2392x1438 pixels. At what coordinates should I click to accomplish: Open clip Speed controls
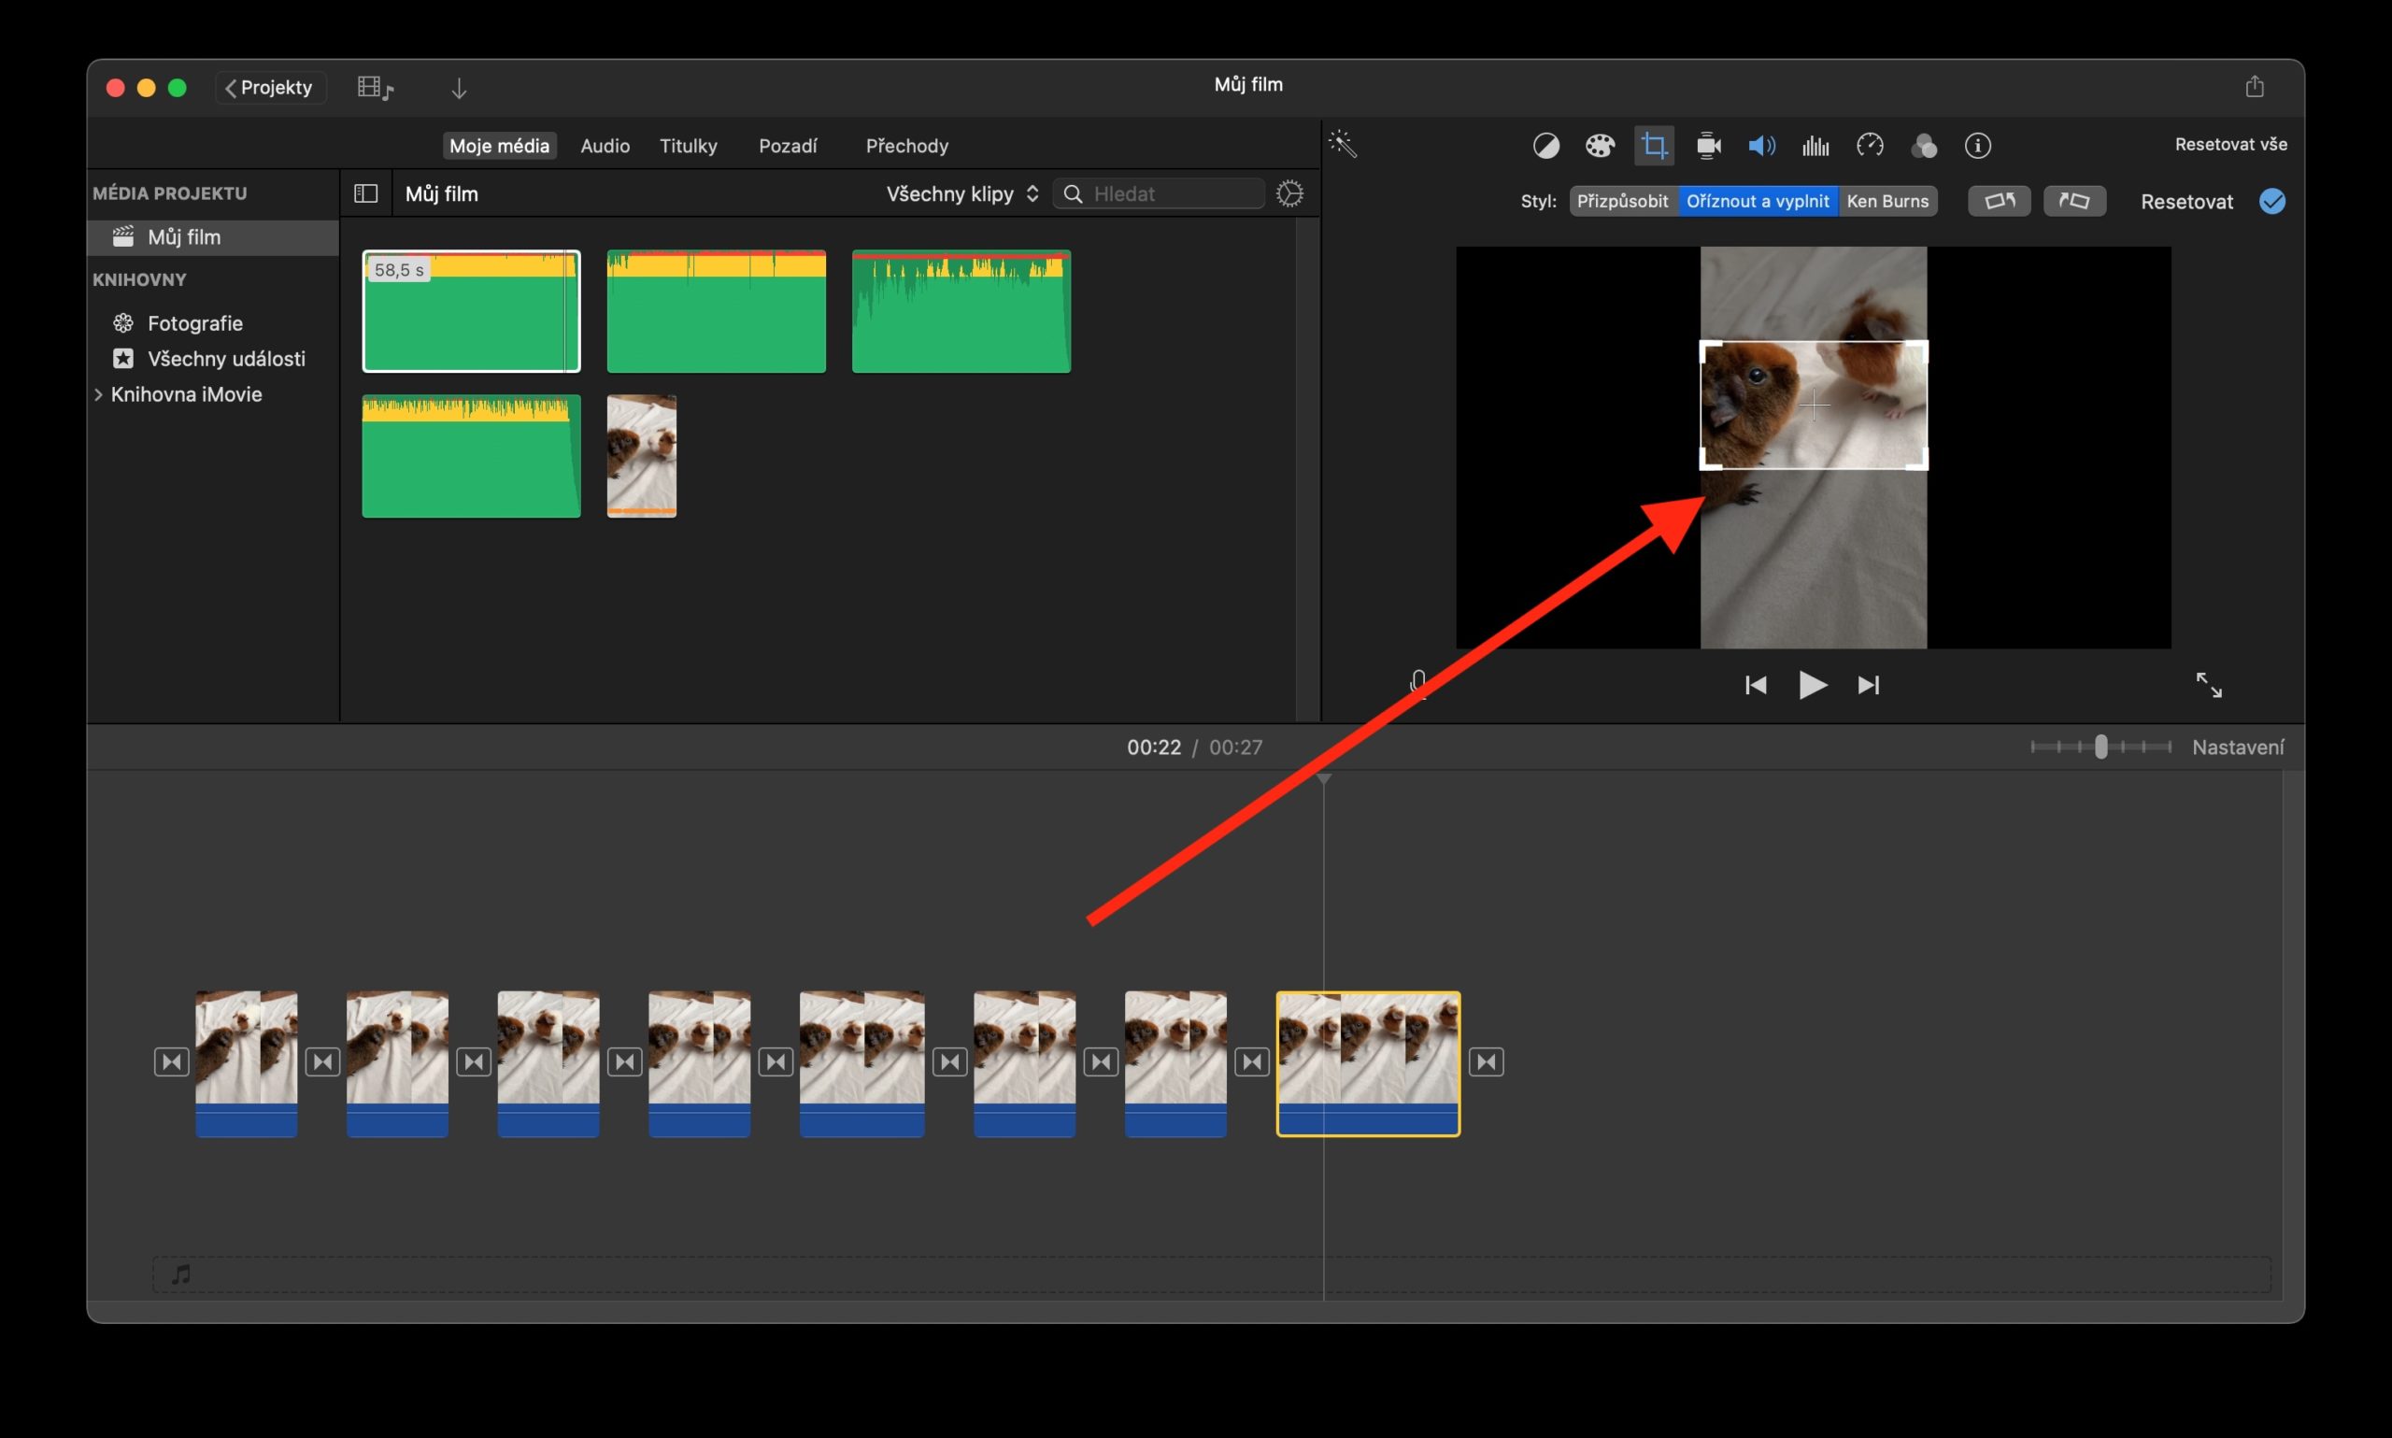pos(1870,146)
